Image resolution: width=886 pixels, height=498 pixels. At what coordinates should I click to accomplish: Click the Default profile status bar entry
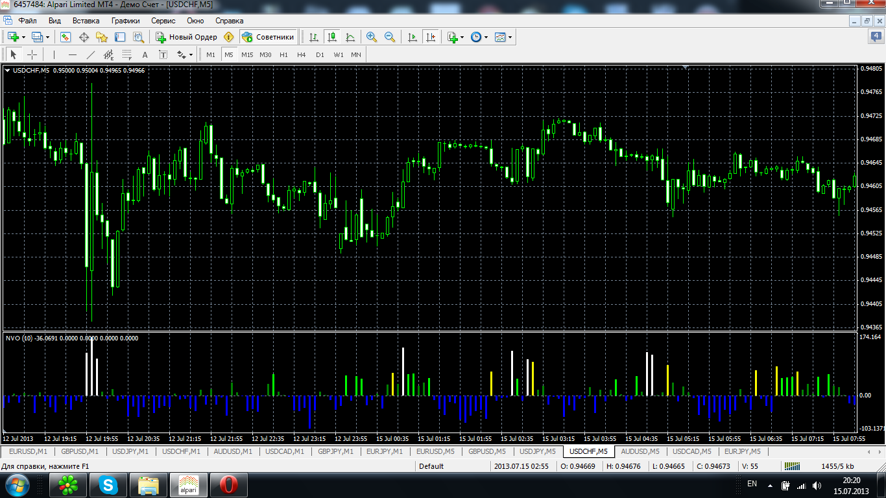pos(431,466)
